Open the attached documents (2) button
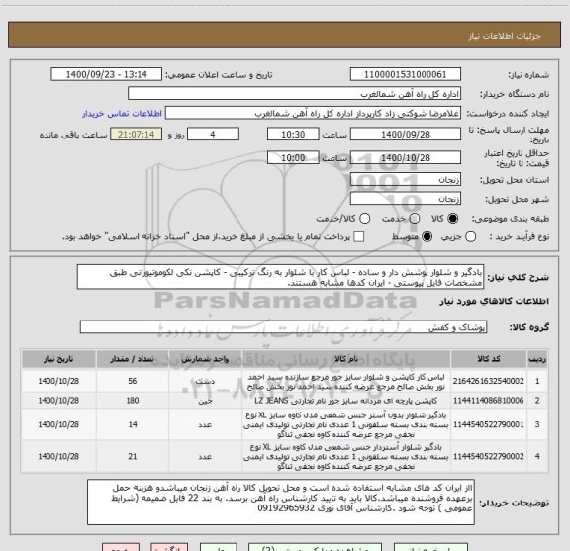Image resolution: width=570 pixels, height=551 pixels. coord(315,547)
